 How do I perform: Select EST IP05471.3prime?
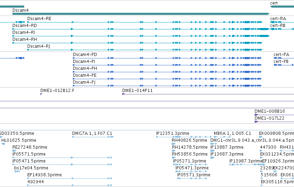[x=192, y=168]
